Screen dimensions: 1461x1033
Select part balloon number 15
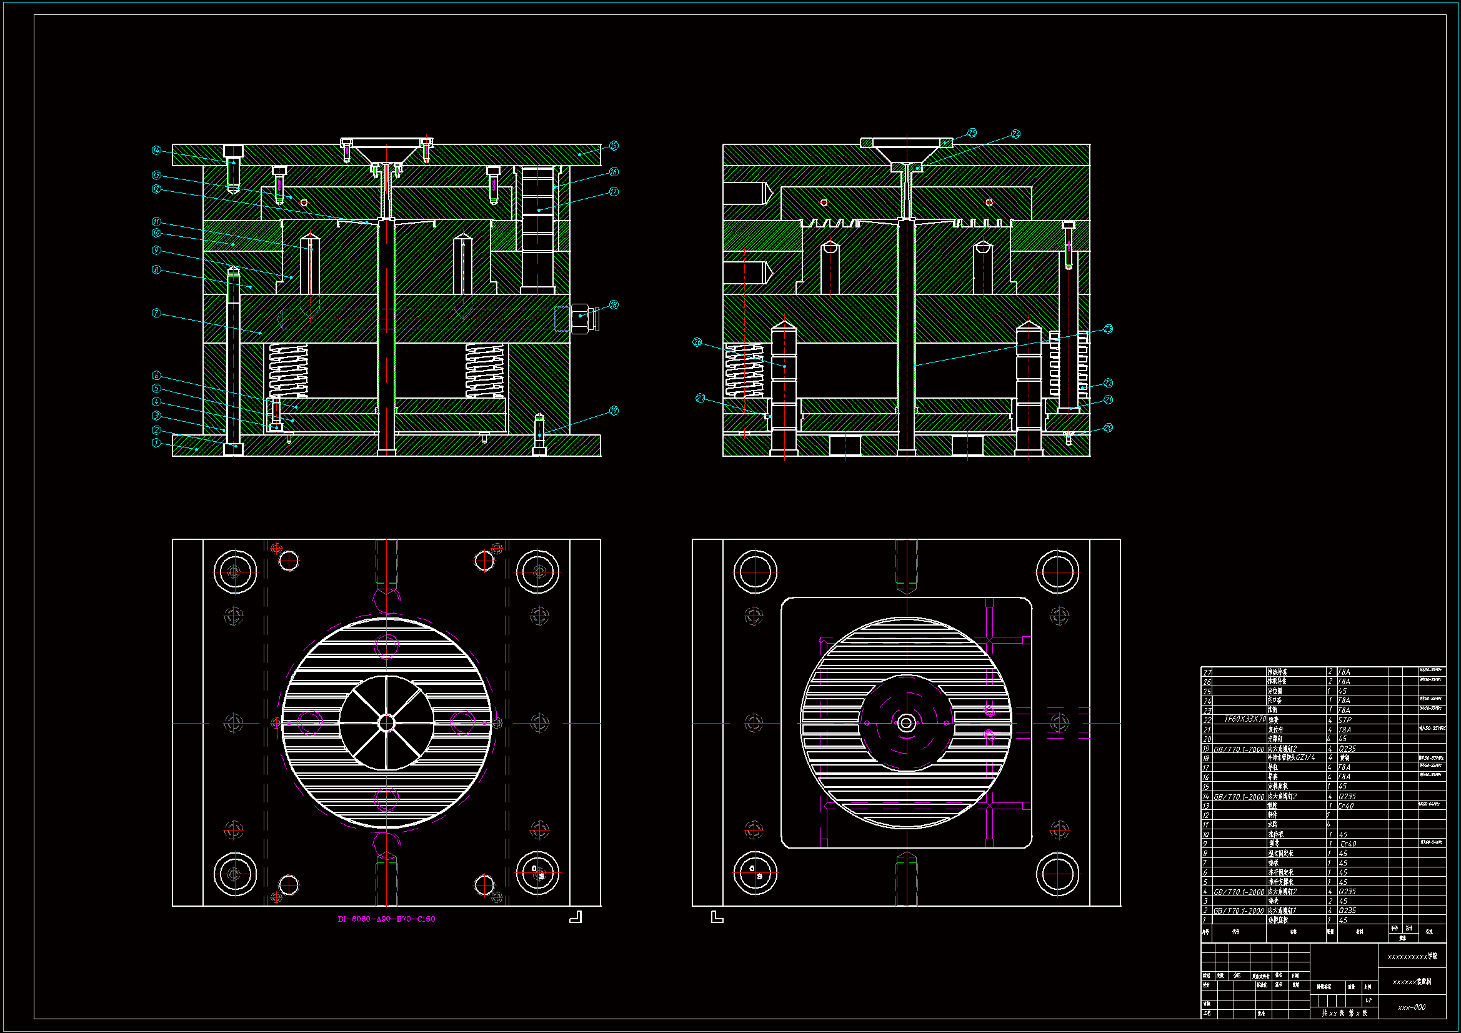pos(614,146)
